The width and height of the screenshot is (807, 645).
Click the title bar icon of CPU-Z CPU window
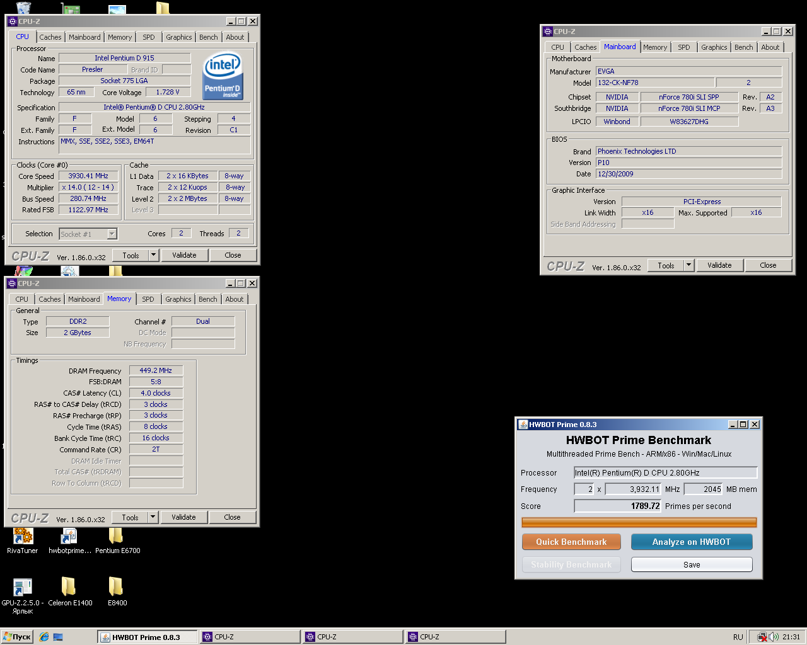[12, 21]
